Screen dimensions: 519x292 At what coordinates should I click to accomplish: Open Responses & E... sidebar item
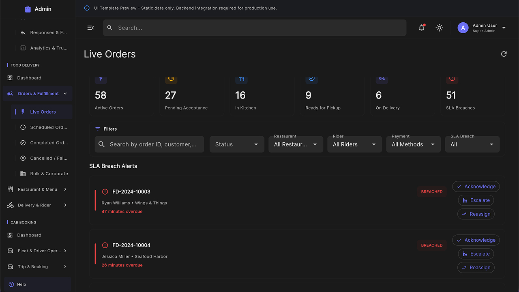[x=42, y=32]
